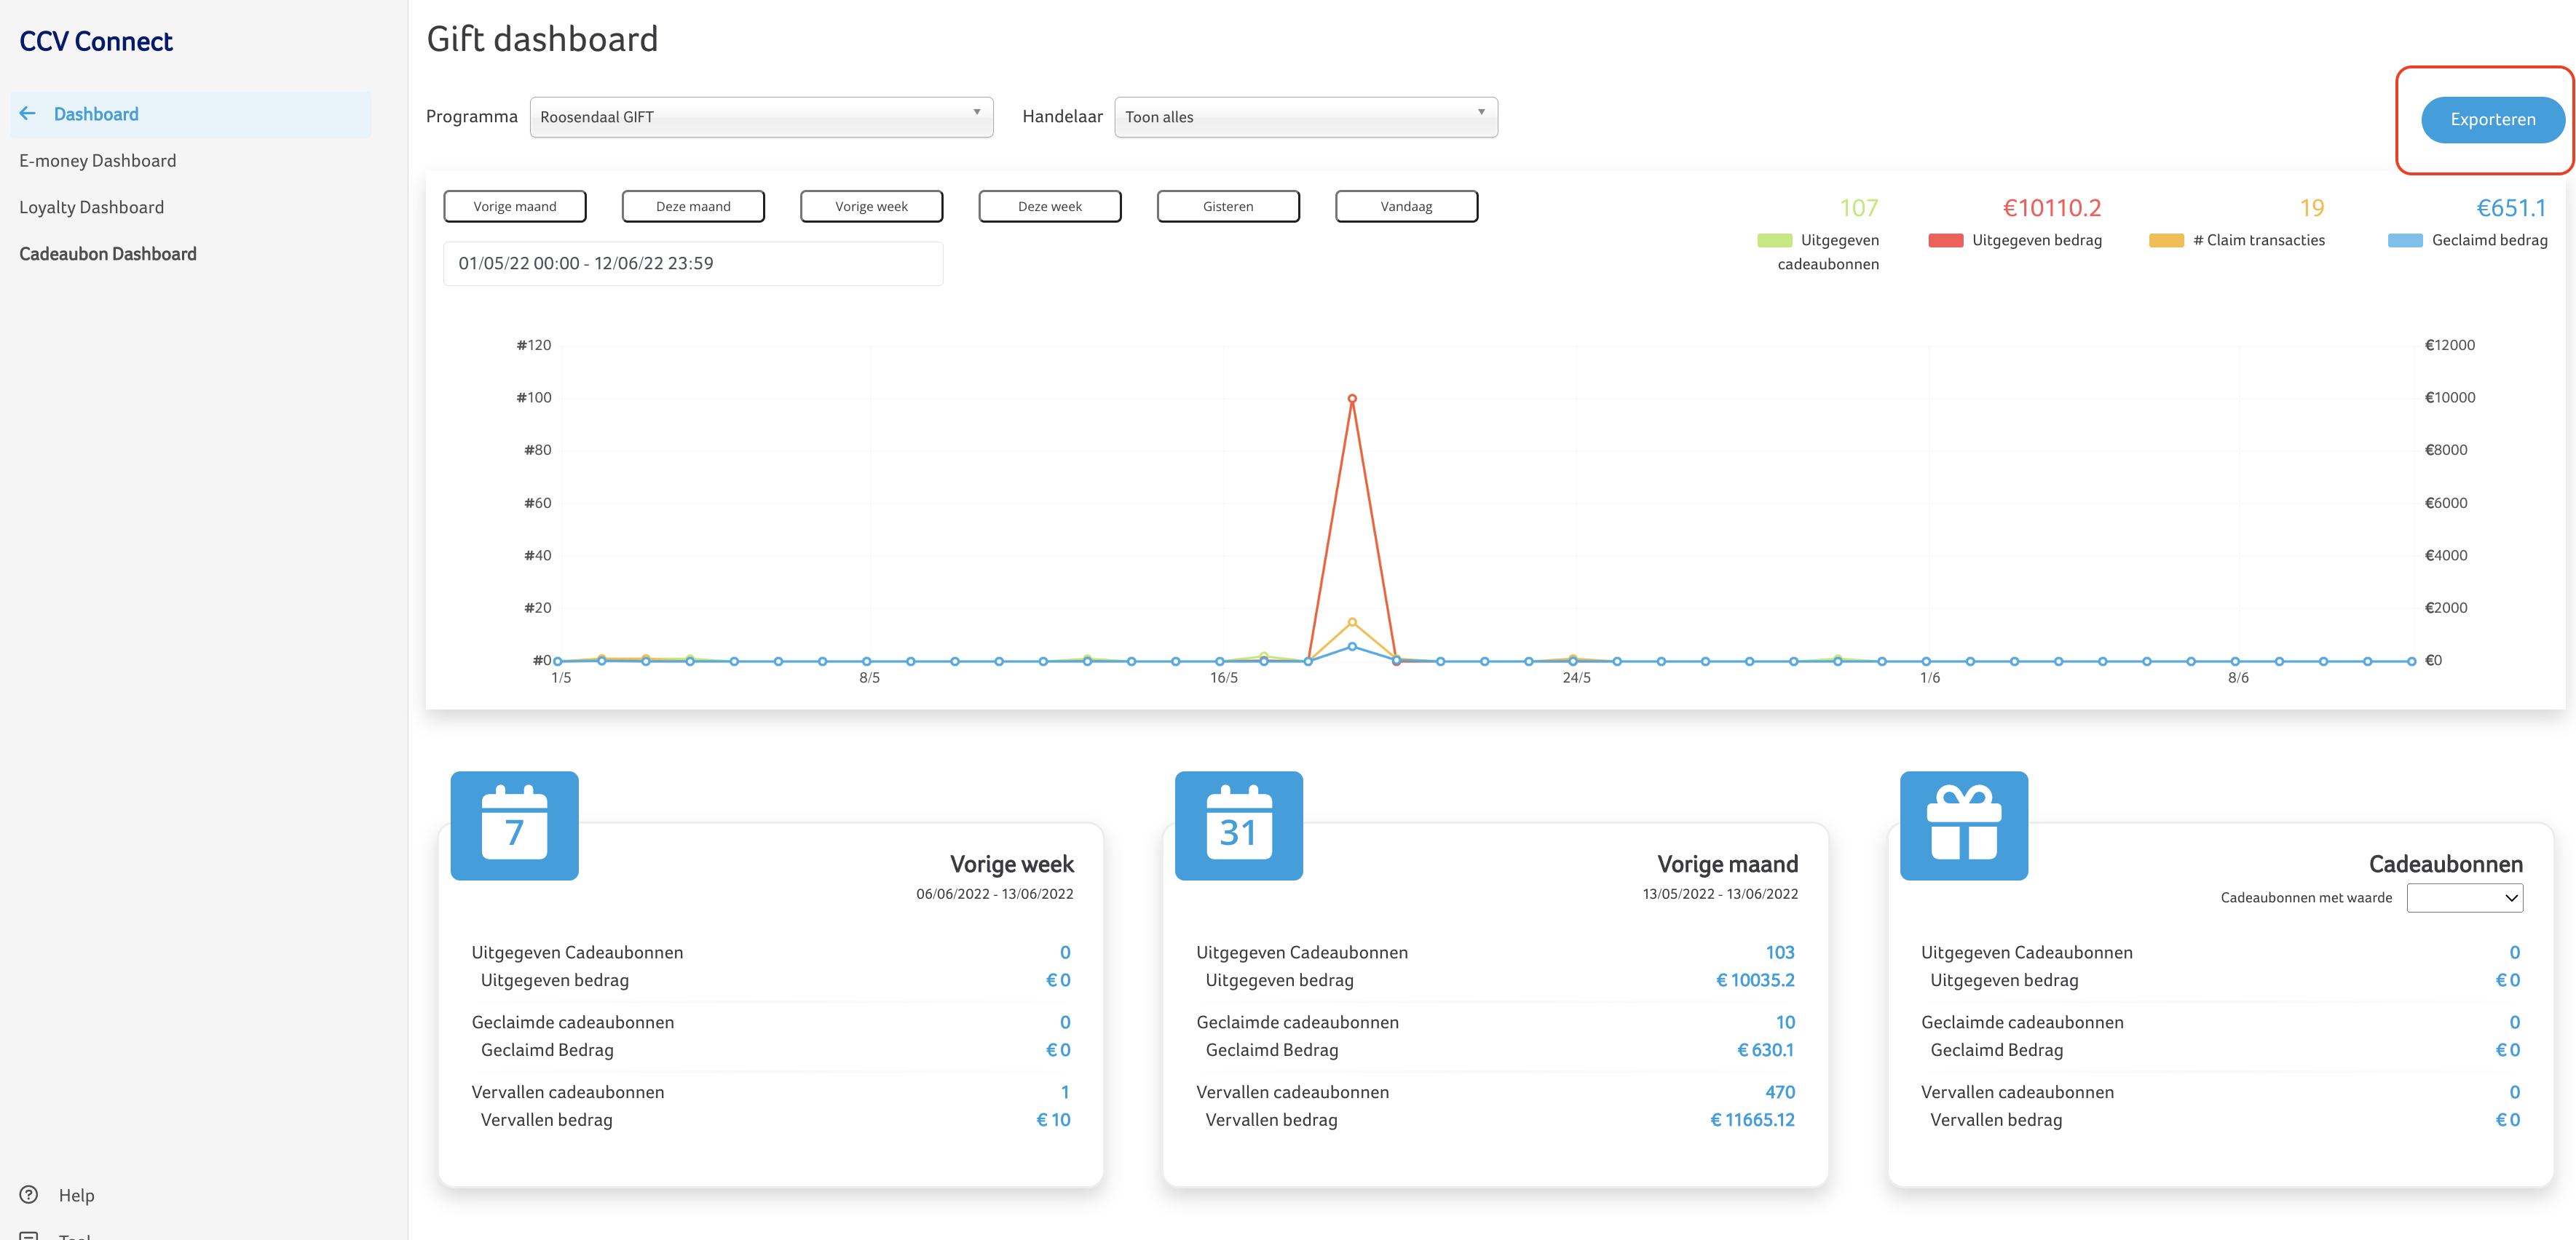Screen dimensions: 2576x1240
Task: Click the Vorige maand filter button
Action: [514, 207]
